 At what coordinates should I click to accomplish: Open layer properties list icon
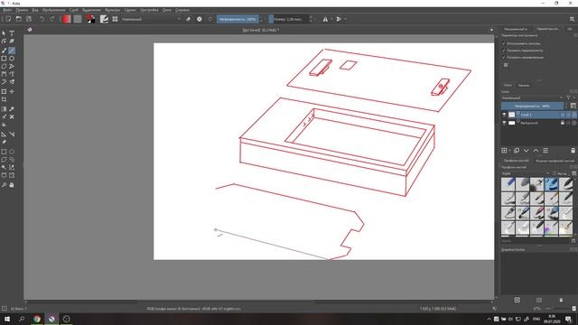[545, 151]
